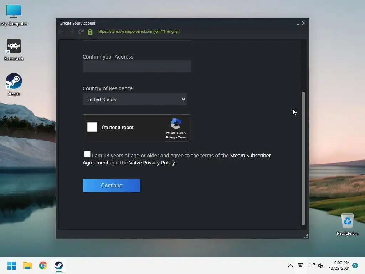Click the Create Your Account window title
The height and width of the screenshot is (274, 365).
(x=77, y=23)
